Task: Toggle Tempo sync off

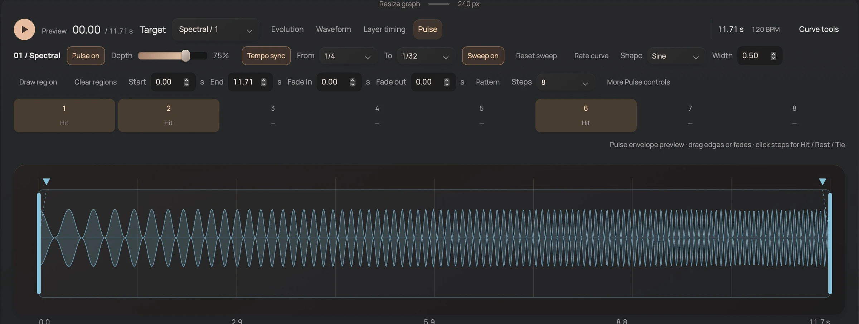Action: click(266, 56)
